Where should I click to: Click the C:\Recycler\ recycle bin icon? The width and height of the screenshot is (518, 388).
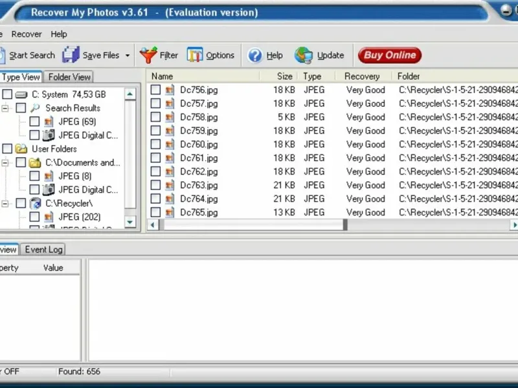click(x=35, y=203)
